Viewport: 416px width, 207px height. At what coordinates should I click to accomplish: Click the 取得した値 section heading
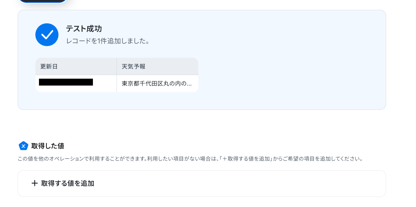coord(48,146)
